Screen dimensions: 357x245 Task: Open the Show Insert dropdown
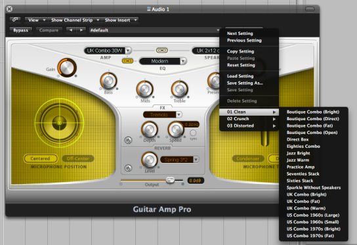tap(120, 20)
